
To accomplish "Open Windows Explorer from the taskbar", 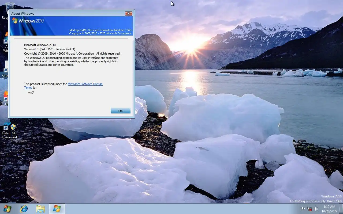I will [40, 209].
